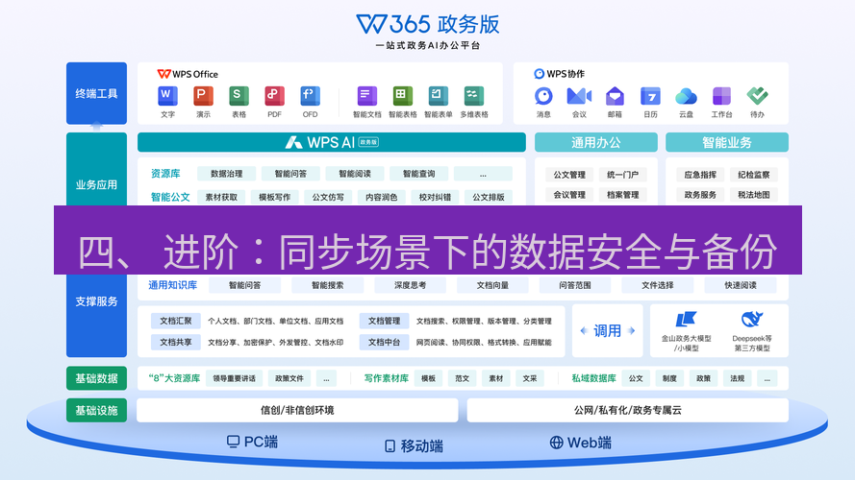This screenshot has width=855, height=480.
Task: Click the 智能阅读 tag
Action: [355, 174]
